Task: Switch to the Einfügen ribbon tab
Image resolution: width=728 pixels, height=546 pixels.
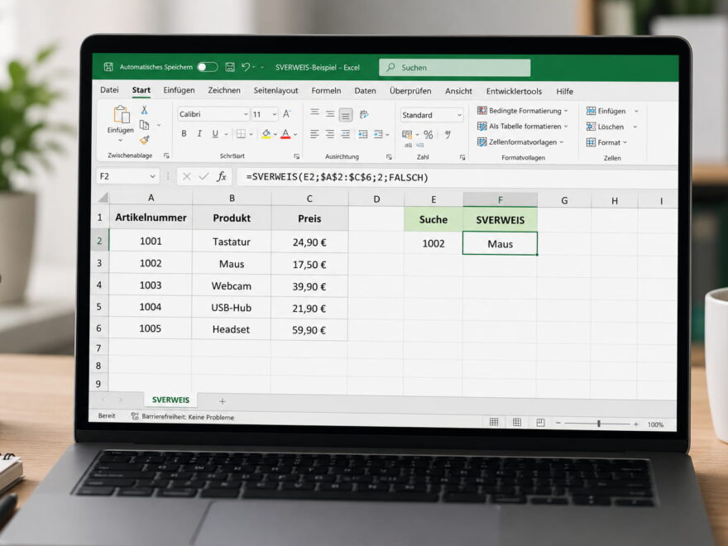Action: tap(179, 90)
